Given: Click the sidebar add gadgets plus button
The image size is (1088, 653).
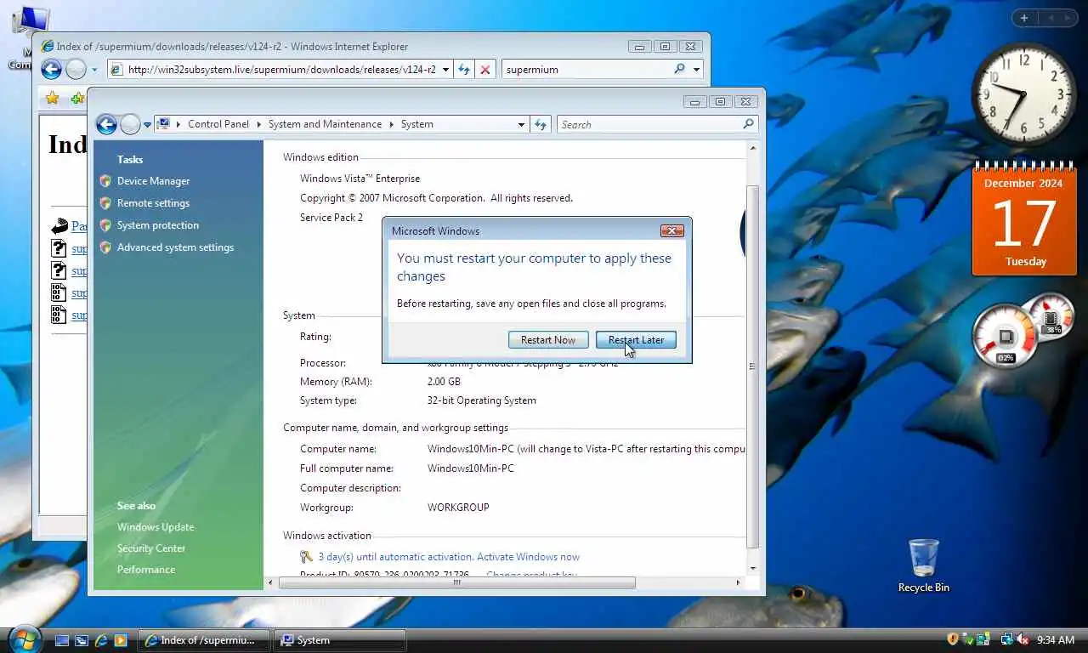Looking at the screenshot, I should [x=1024, y=18].
